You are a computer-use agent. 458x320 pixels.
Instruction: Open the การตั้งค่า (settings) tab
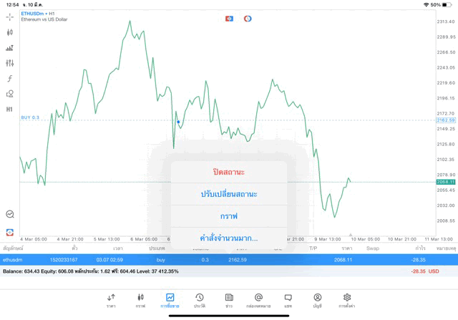click(347, 301)
